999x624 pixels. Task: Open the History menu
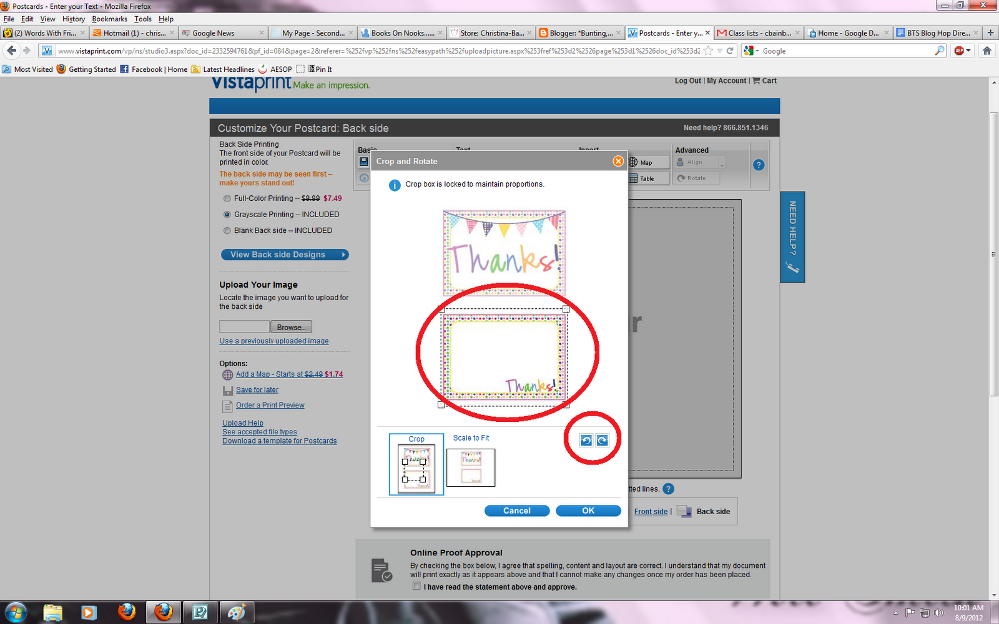[x=74, y=19]
